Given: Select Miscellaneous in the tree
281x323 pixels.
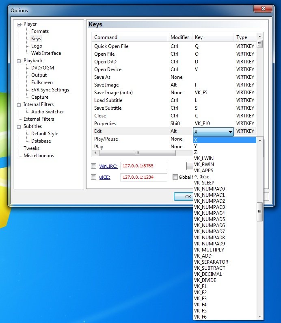Looking at the screenshot, I should pos(39,156).
